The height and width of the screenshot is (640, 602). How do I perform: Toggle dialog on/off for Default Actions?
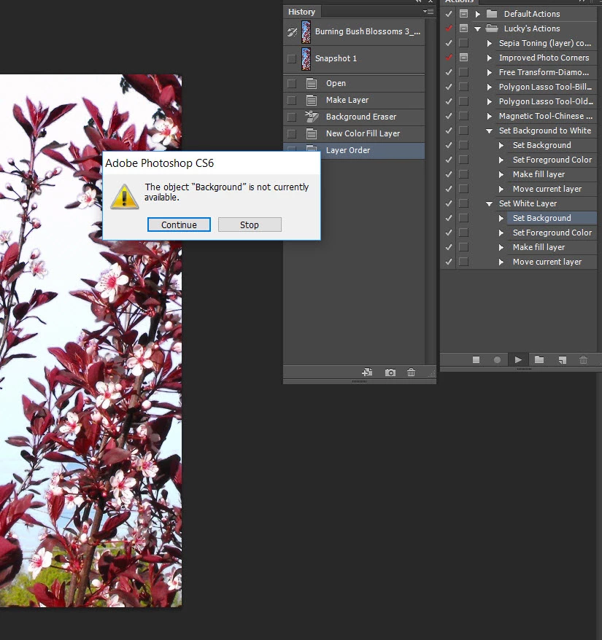463,14
